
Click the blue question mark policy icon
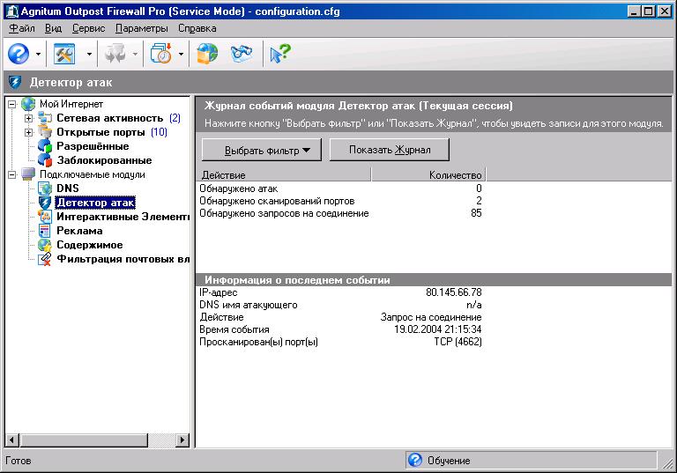[19, 54]
